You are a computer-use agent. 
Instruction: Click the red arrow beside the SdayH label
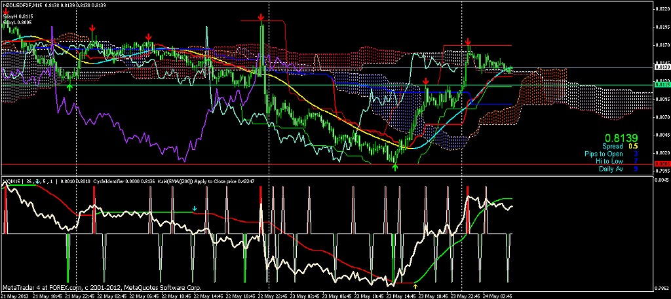[5, 12]
